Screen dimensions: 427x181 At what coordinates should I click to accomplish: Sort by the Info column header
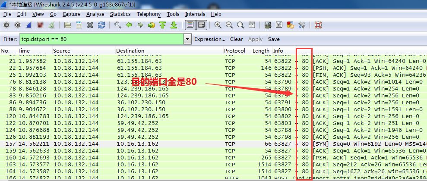click(350, 50)
